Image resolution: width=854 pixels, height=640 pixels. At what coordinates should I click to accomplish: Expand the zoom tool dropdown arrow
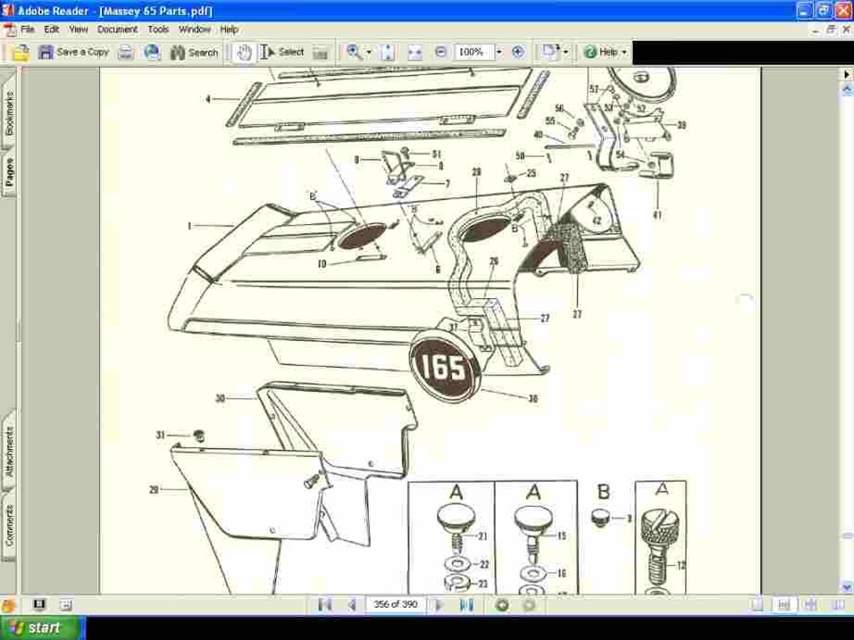tap(369, 52)
